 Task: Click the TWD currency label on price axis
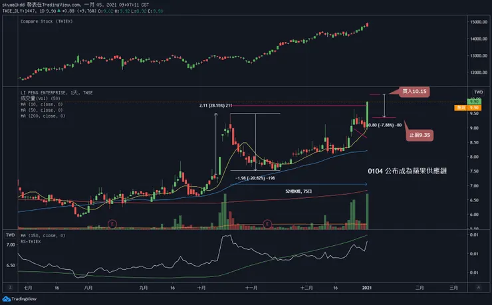[x=478, y=92]
